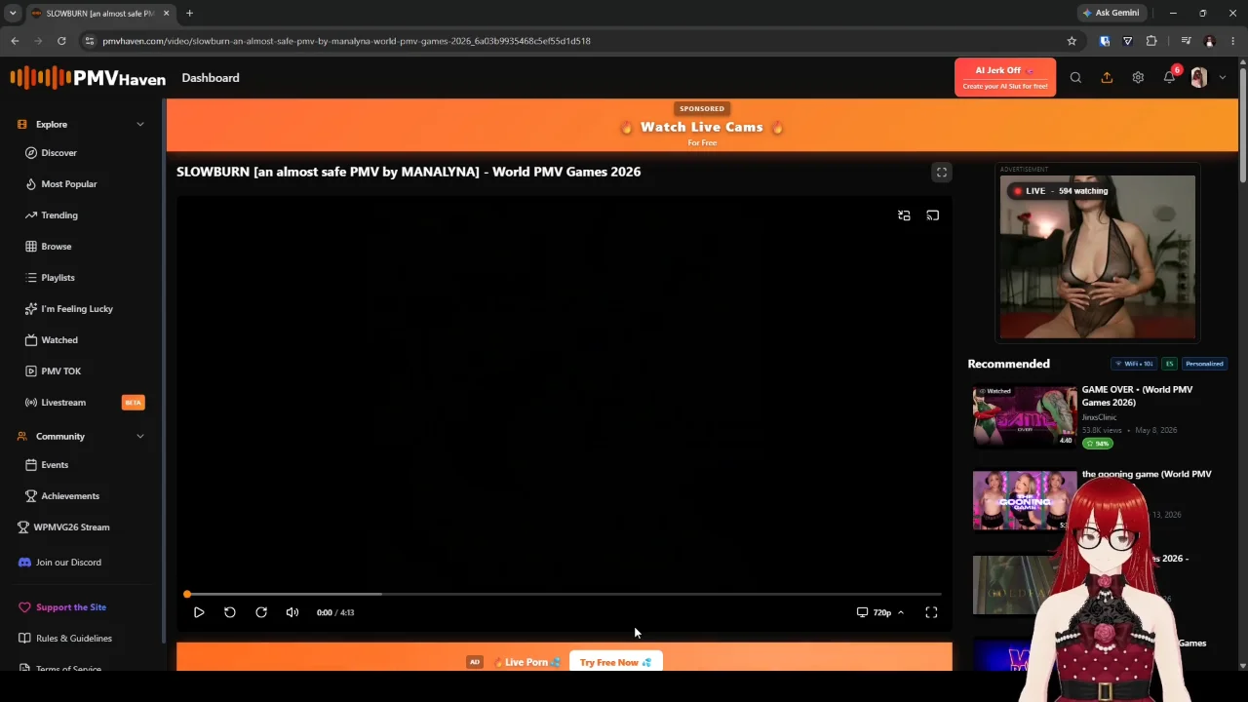
Task: Open the Extensions puzzle icon
Action: pos(1151,41)
